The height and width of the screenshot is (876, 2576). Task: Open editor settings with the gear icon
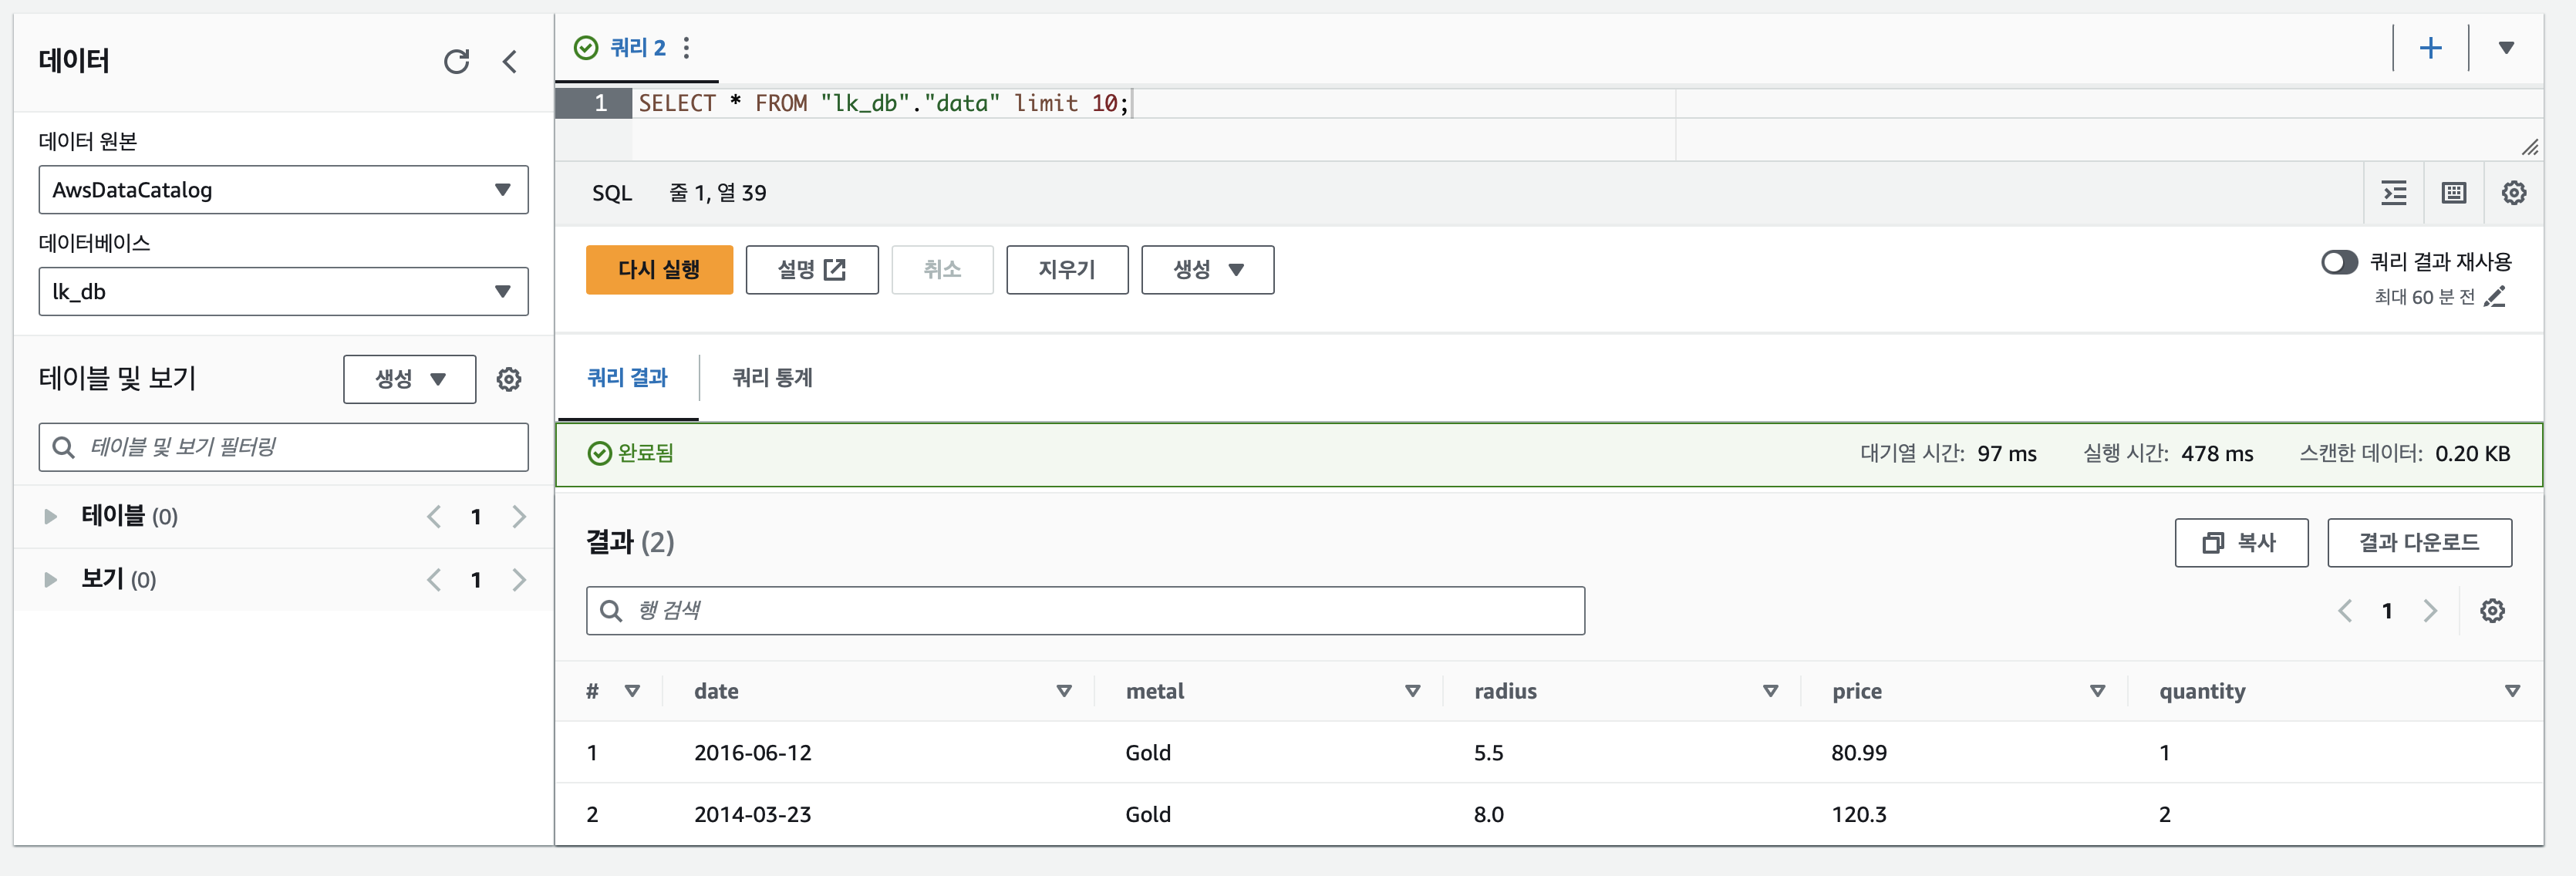click(x=2513, y=193)
